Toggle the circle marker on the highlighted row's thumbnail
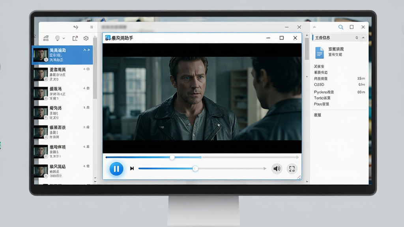Image resolution: width=404 pixels, height=227 pixels. [46, 60]
